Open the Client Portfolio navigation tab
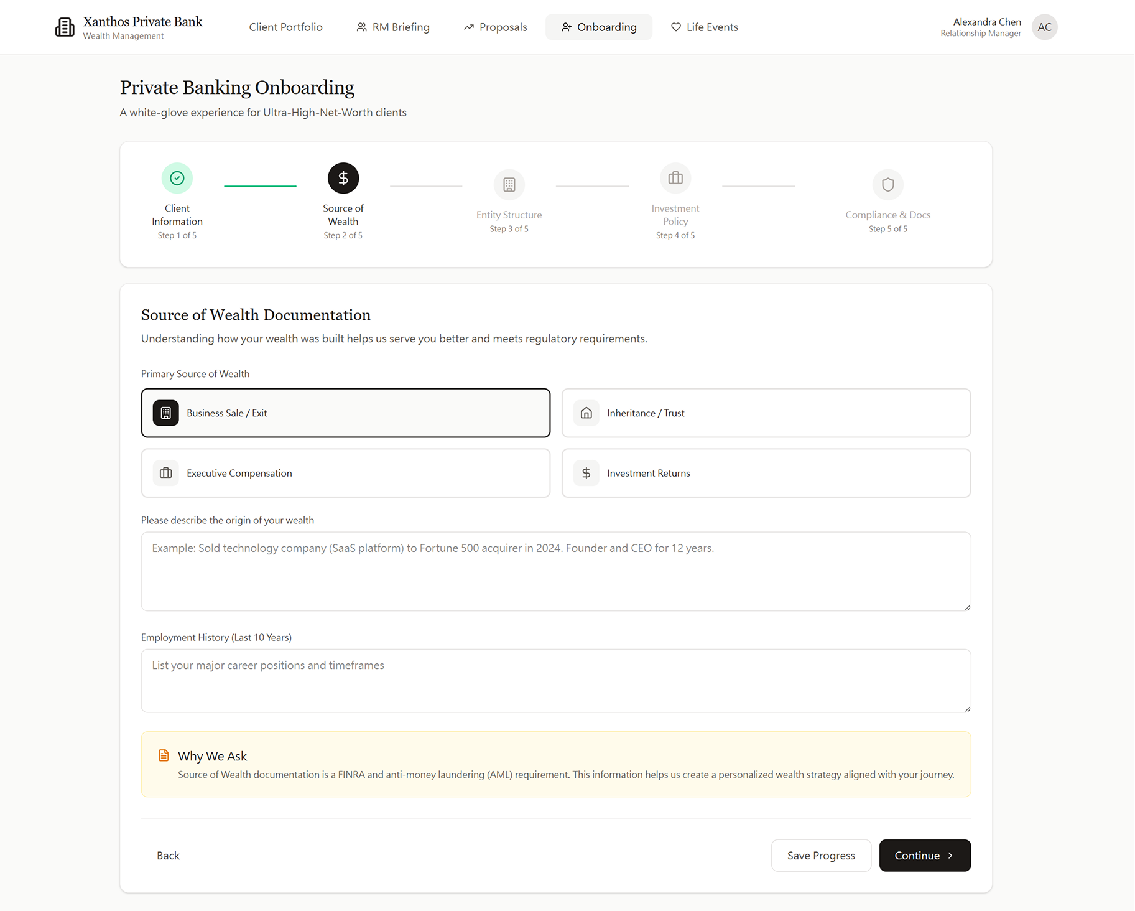Screen dimensions: 1135x911 click(285, 27)
